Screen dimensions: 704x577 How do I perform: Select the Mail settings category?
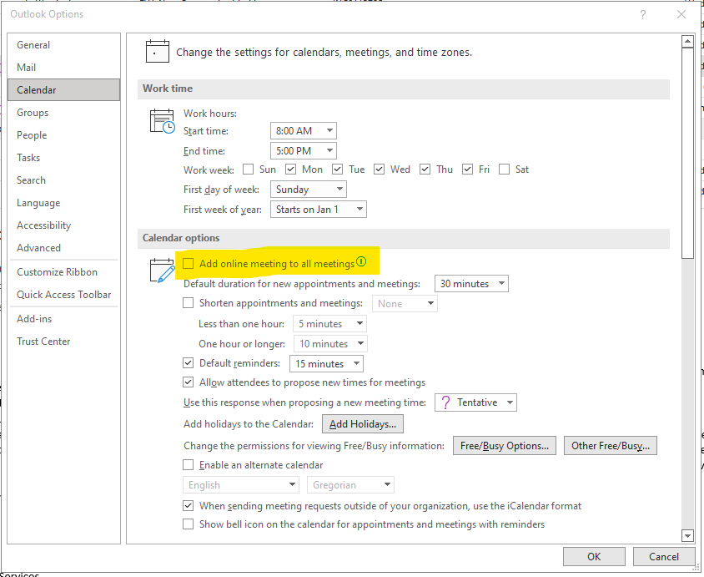(26, 67)
